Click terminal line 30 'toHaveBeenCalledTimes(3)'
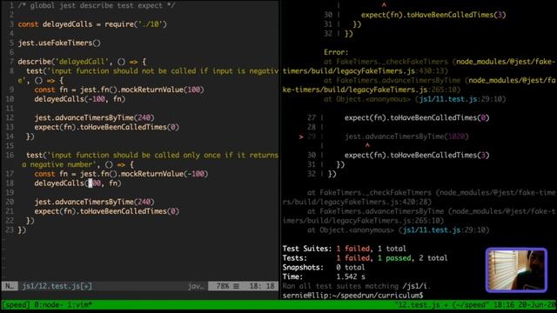 tap(440, 155)
